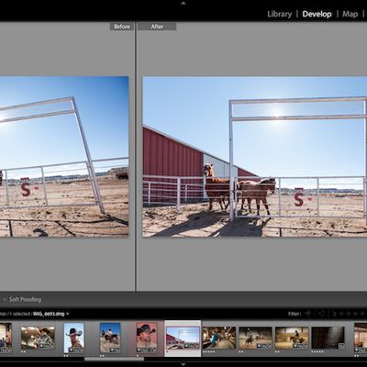Image resolution: width=367 pixels, height=367 pixels.
Task: Select the five-star arena thumbnail with teal shirt
Action: (219, 338)
